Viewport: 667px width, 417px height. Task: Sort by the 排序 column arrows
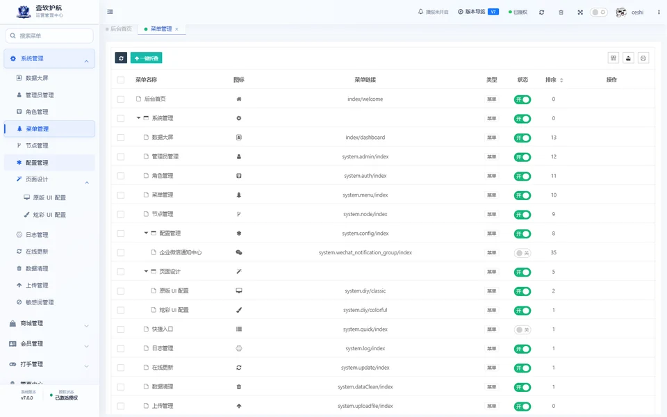561,80
